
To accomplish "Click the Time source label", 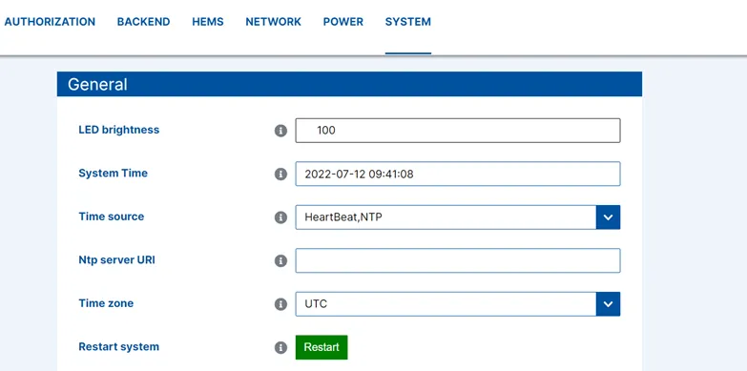I will pyautogui.click(x=112, y=216).
